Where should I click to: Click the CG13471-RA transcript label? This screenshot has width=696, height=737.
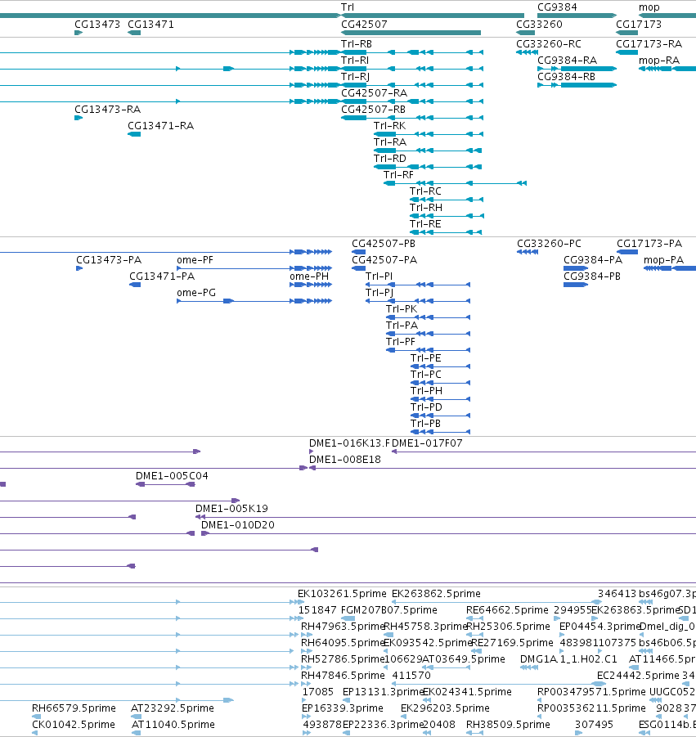pyautogui.click(x=161, y=126)
